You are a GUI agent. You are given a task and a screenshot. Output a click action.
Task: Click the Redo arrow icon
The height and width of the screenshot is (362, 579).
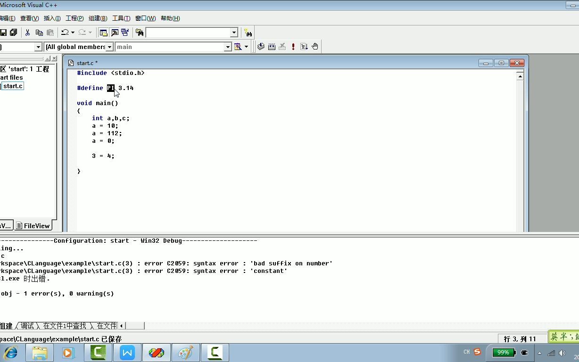click(x=82, y=33)
